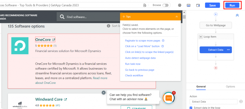Open the Extract Data step ellipsis menu
The width and height of the screenshot is (245, 109).
click(228, 50)
